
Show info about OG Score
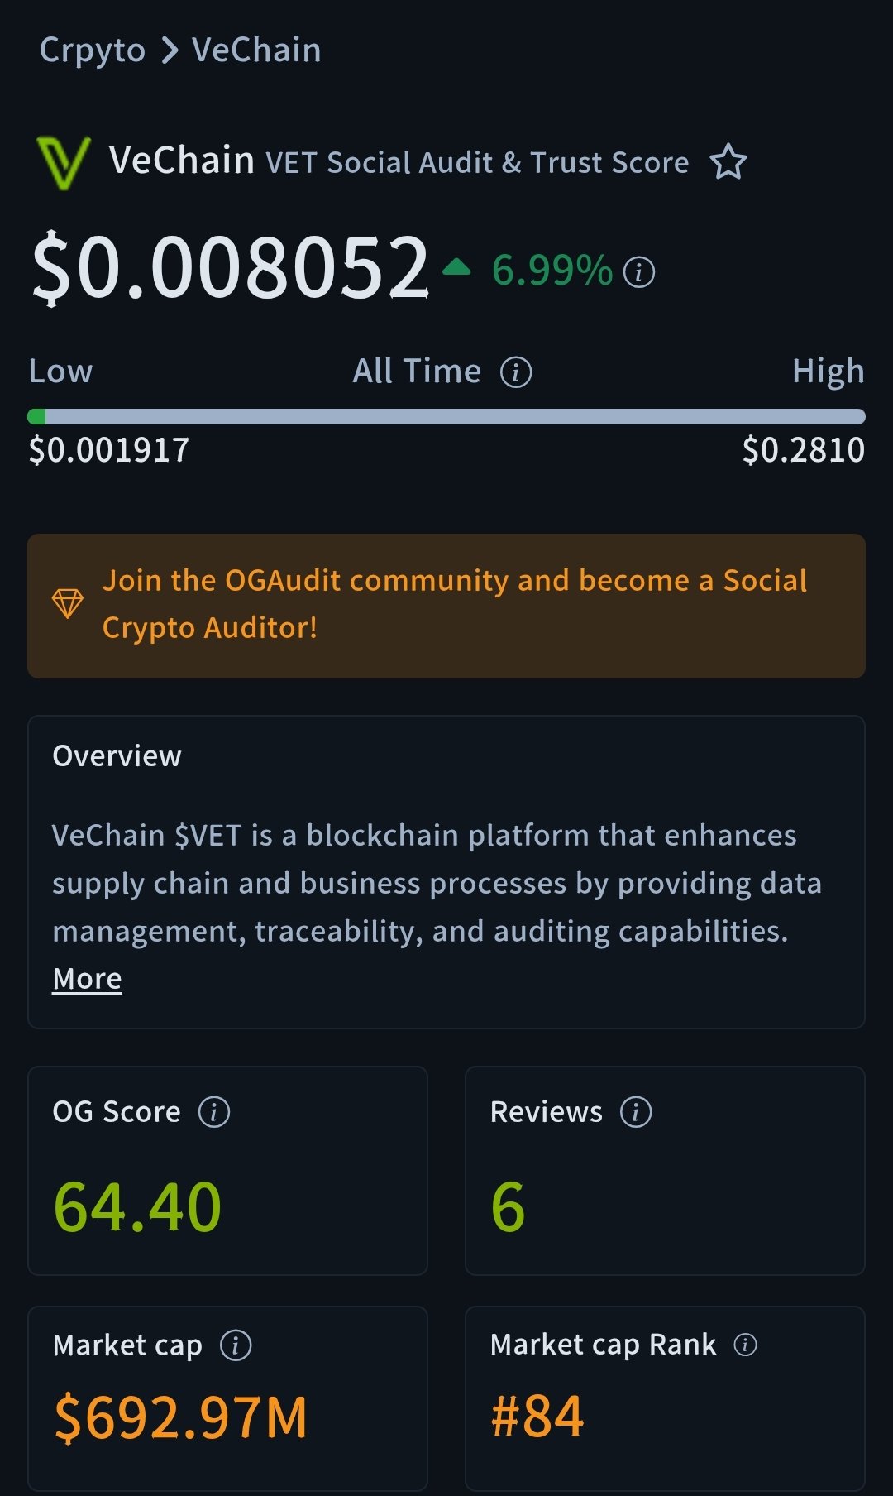pos(214,1112)
